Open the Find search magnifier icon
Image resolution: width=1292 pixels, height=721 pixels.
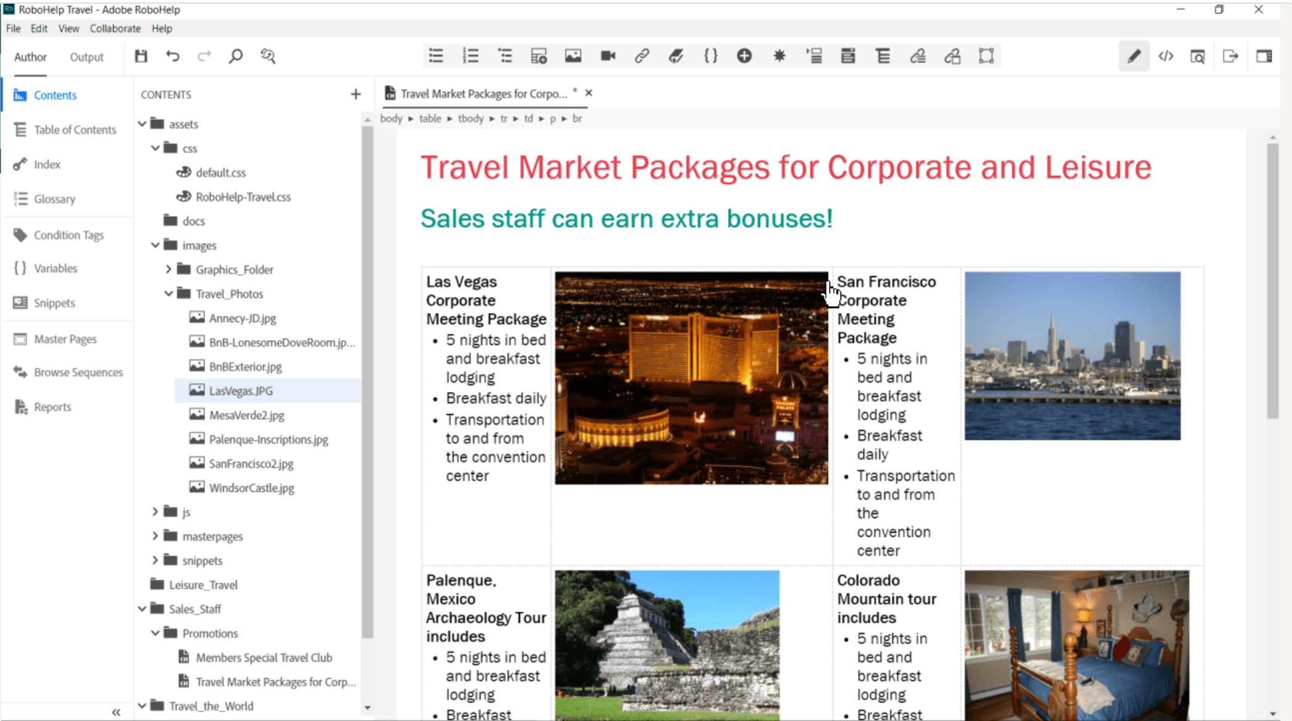pyautogui.click(x=235, y=56)
